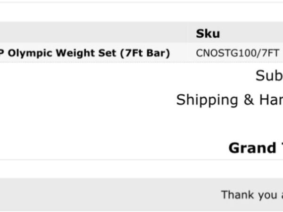This screenshot has width=283, height=212.
Task: Click the word Set in product title
Action: click(x=108, y=53)
